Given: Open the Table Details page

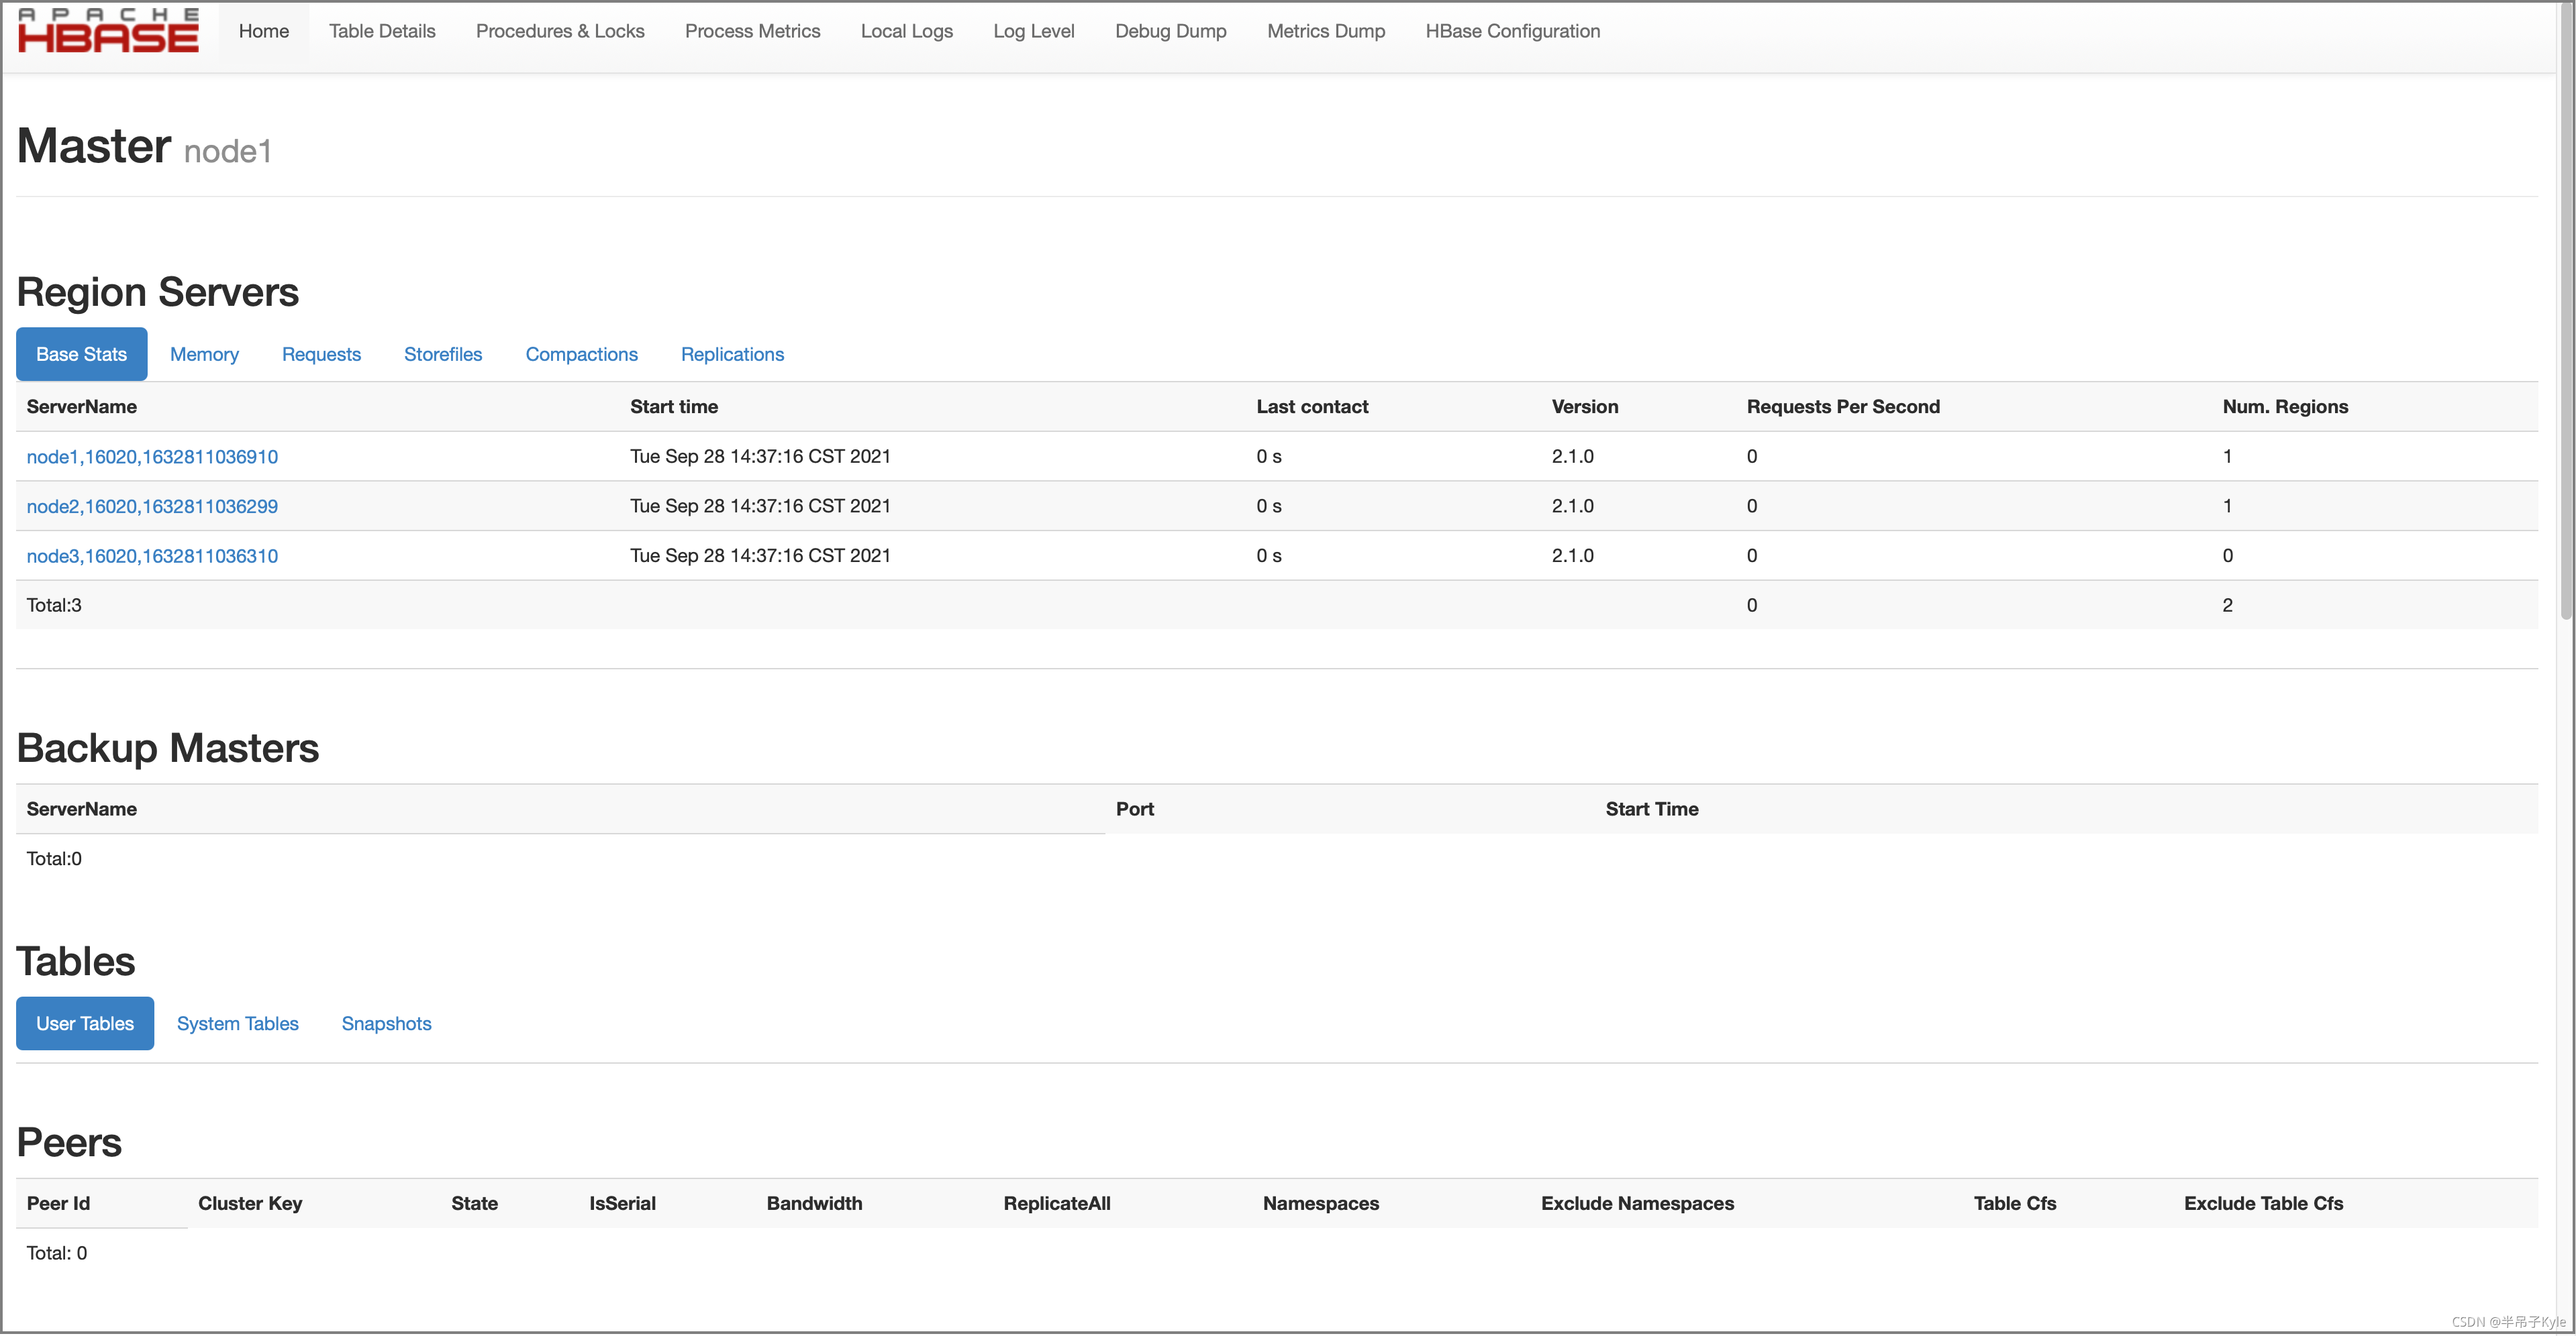Looking at the screenshot, I should pos(382,31).
